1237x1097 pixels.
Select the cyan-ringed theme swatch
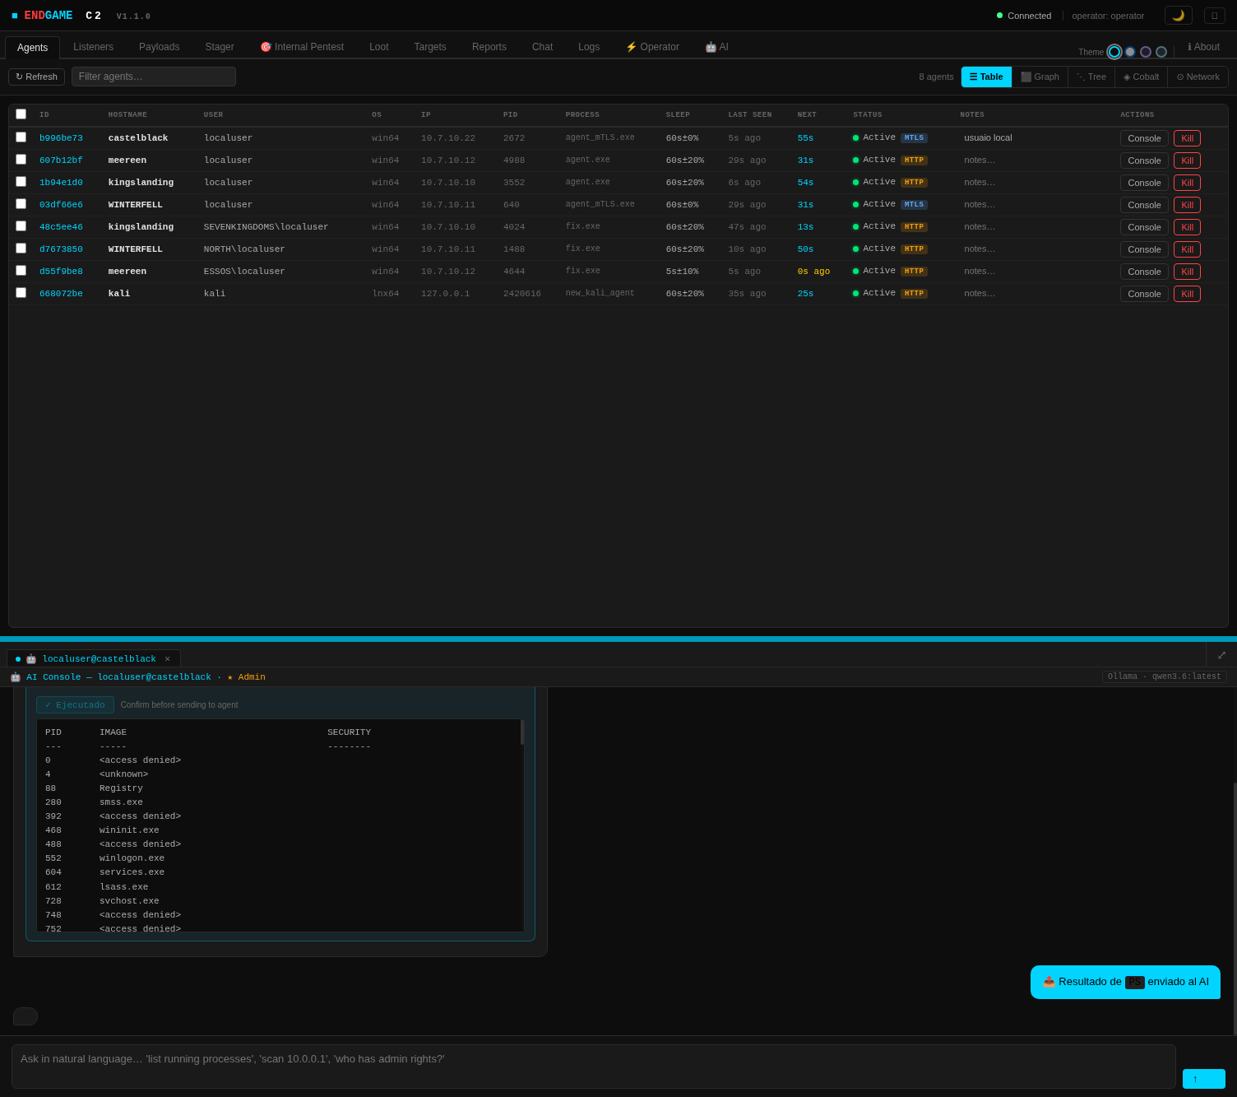tap(1114, 52)
